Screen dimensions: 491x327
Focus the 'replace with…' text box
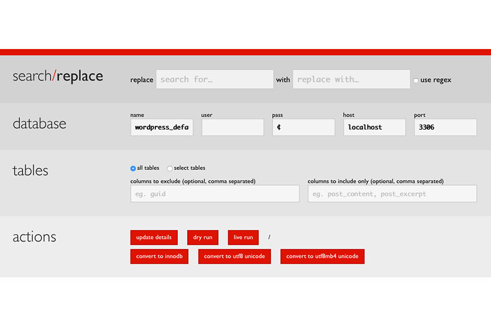click(351, 80)
